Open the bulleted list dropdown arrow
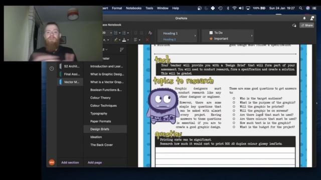This screenshot has height=180, width=321. coord(119,33)
